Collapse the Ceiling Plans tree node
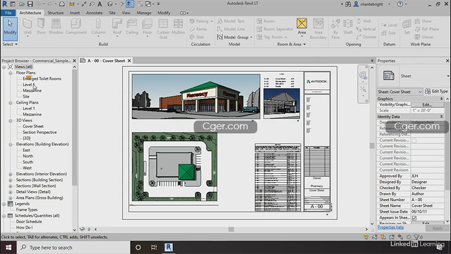Image resolution: width=451 pixels, height=254 pixels. point(11,103)
